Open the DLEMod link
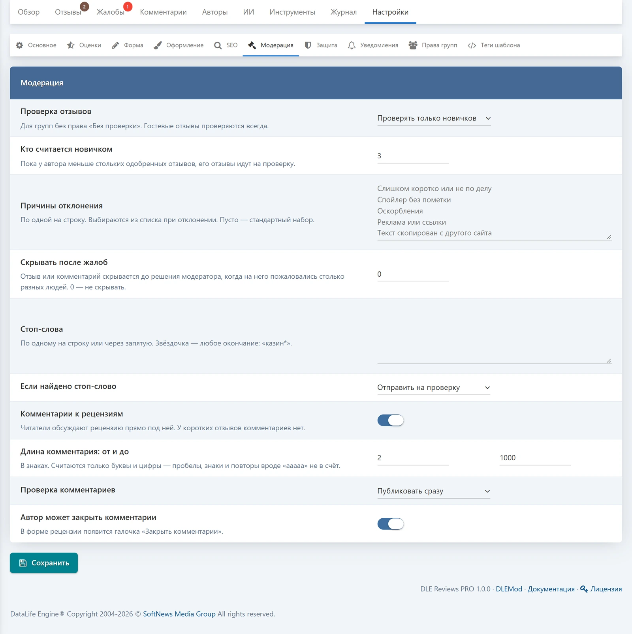Image resolution: width=632 pixels, height=634 pixels. tap(509, 589)
